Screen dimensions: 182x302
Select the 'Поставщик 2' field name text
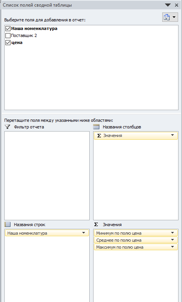pyautogui.click(x=24, y=35)
